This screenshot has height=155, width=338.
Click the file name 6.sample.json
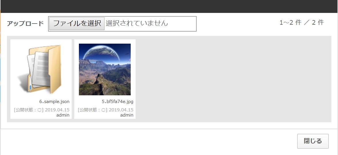(x=54, y=102)
